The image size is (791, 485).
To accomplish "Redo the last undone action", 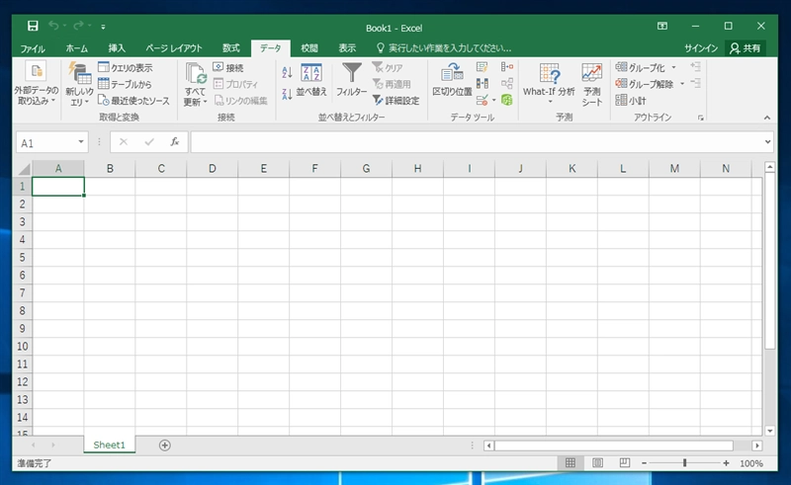I will pyautogui.click(x=78, y=26).
